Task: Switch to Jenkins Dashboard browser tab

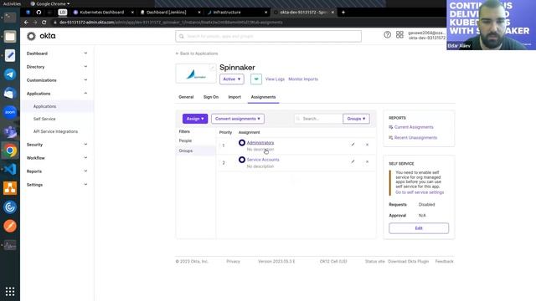Action: tap(166, 13)
